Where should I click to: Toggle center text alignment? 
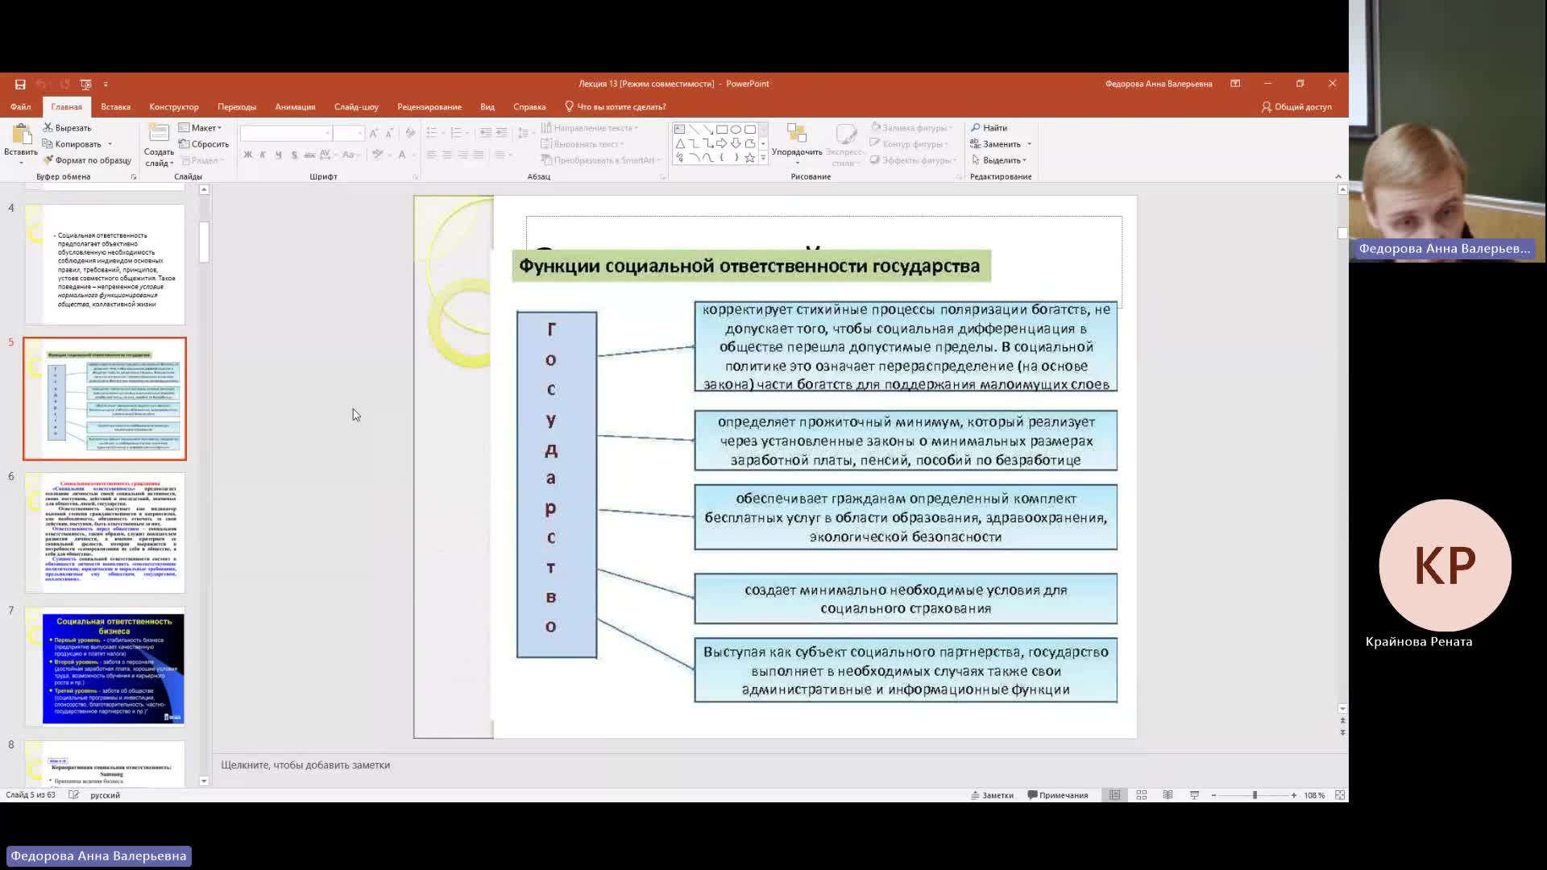click(447, 155)
